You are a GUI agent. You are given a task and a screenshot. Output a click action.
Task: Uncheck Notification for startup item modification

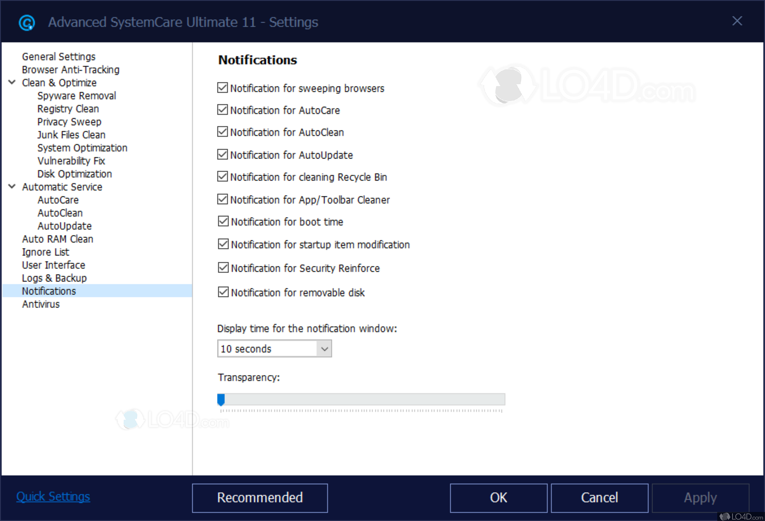[223, 244]
